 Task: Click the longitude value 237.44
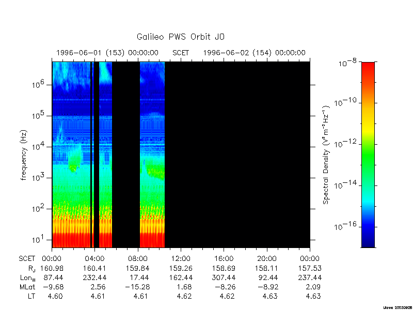point(310,277)
